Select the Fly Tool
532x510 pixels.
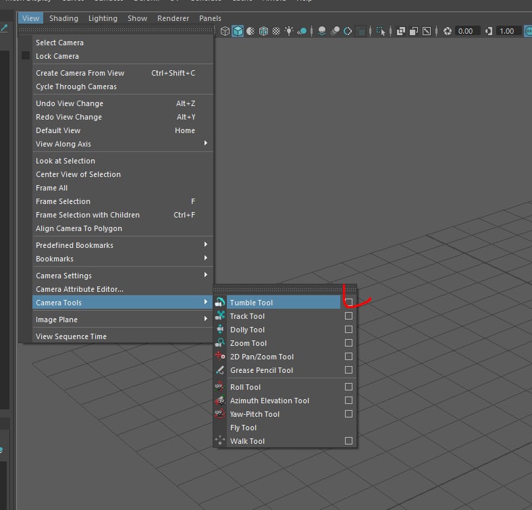(x=285, y=428)
